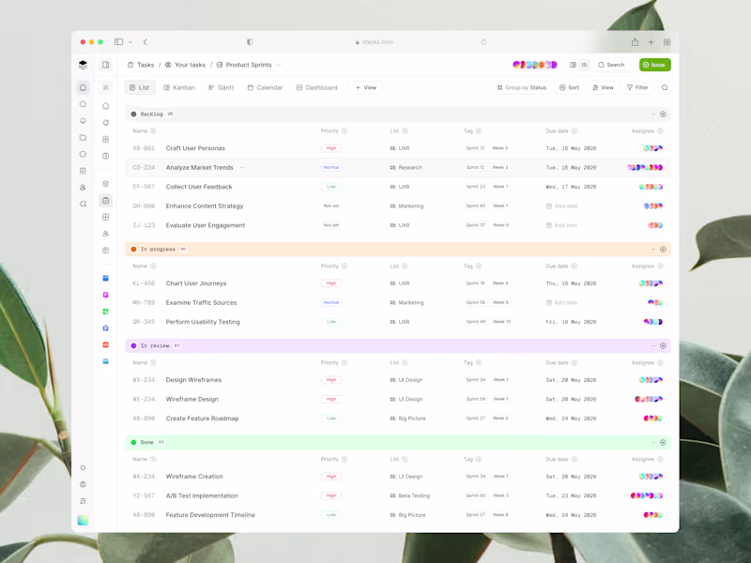Select the List view tab
Viewport: 751px width, 563px height.
140,87
